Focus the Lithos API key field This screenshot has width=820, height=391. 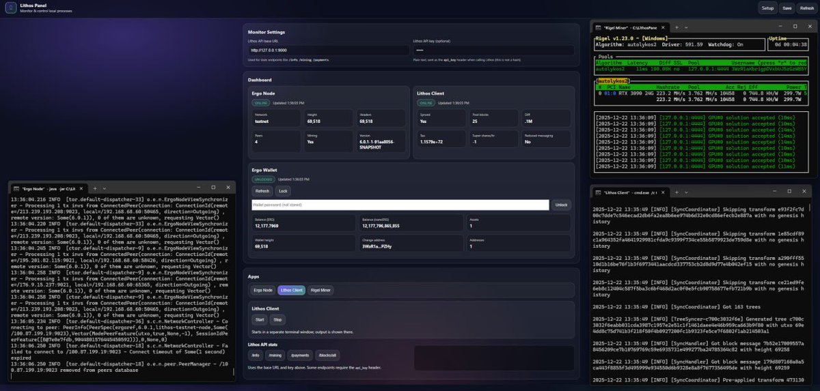pos(493,50)
